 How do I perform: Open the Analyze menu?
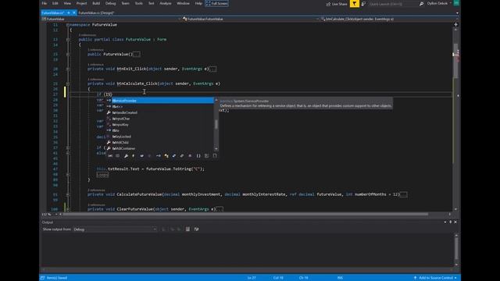[x=165, y=3]
